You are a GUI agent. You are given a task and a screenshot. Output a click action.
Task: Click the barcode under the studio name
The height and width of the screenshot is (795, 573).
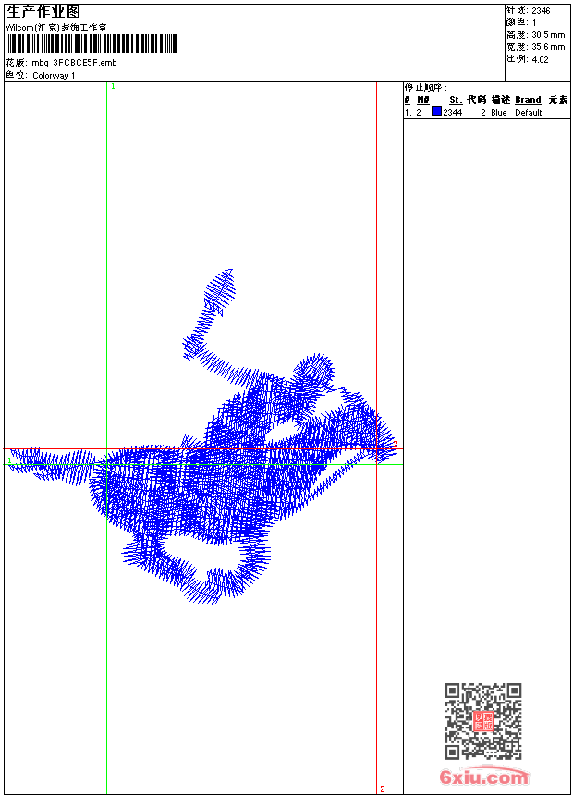(91, 43)
